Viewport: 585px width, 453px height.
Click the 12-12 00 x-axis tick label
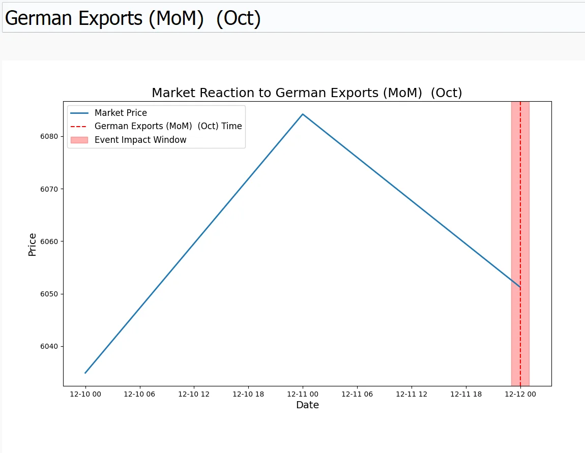click(x=520, y=395)
